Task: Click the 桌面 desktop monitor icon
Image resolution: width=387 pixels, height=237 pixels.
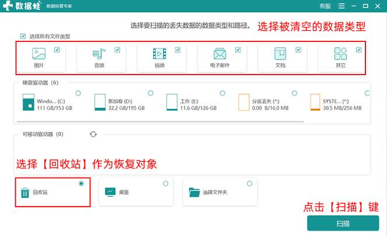Action: click(x=110, y=192)
